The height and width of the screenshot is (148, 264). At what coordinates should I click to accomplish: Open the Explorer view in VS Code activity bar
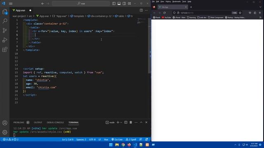pyautogui.click(x=5, y=12)
